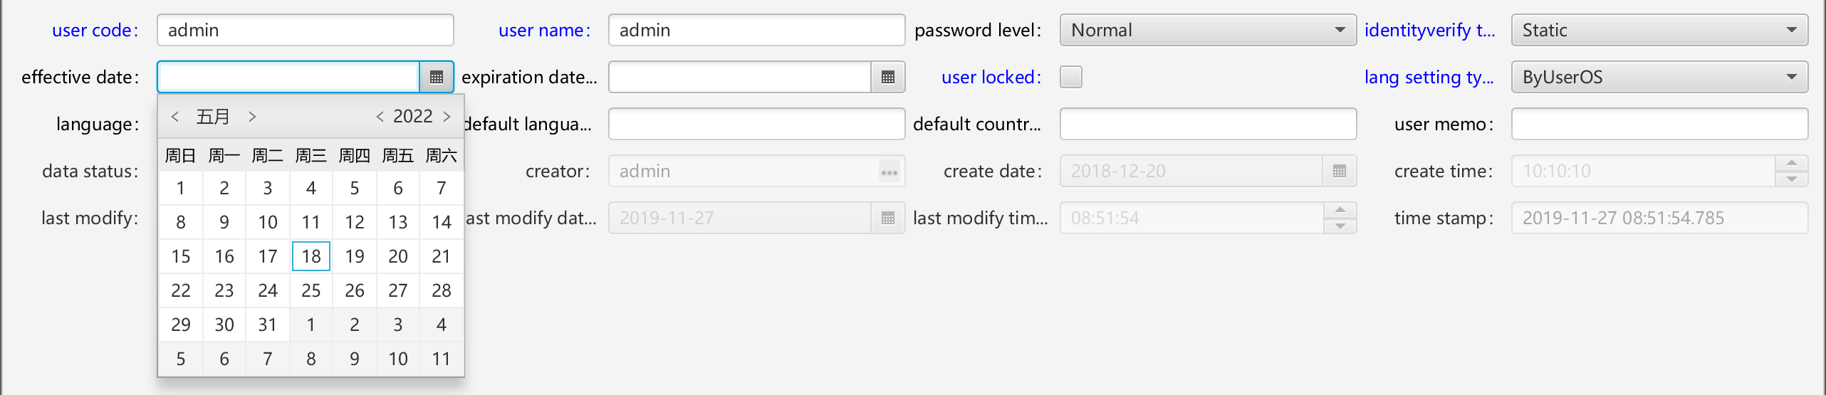The width and height of the screenshot is (1826, 395).
Task: Open the create date calendar icon
Action: click(x=1340, y=171)
